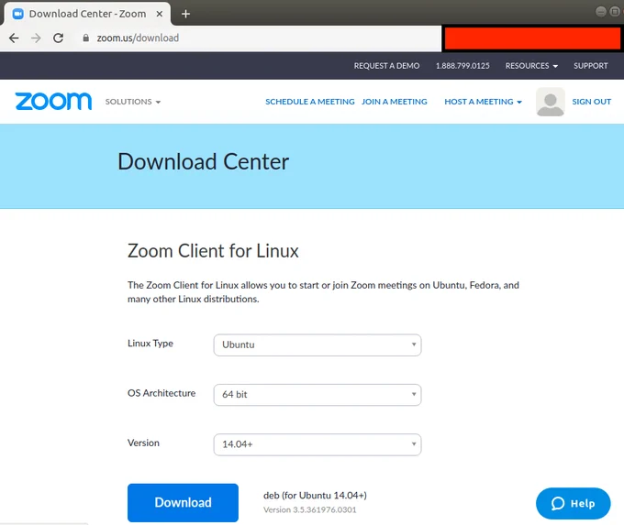The image size is (624, 525).
Task: Click the blue Download button
Action: pyautogui.click(x=183, y=503)
